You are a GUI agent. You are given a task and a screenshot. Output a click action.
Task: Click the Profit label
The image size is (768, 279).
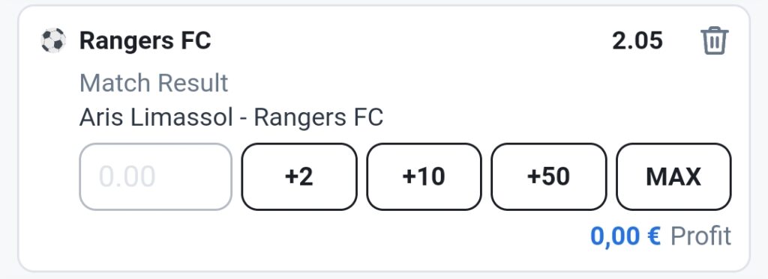tap(700, 236)
